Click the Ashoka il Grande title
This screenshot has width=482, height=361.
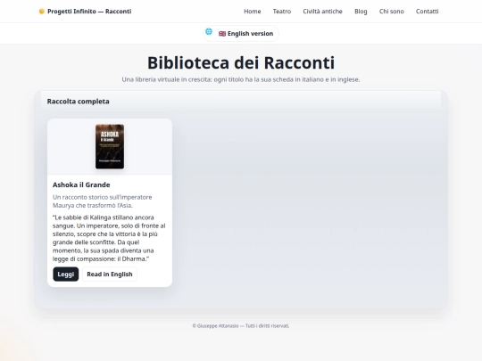81,185
